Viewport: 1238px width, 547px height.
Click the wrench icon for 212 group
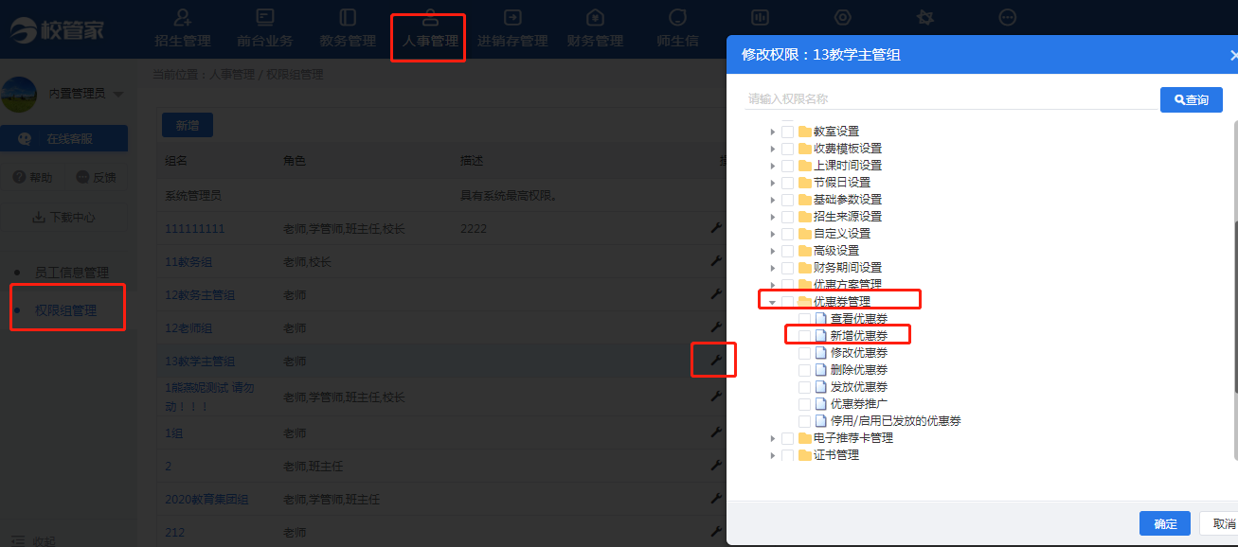click(716, 532)
